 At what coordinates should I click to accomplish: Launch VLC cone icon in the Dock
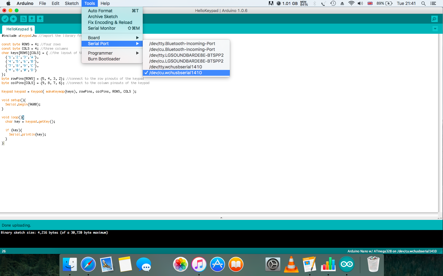tap(291, 264)
